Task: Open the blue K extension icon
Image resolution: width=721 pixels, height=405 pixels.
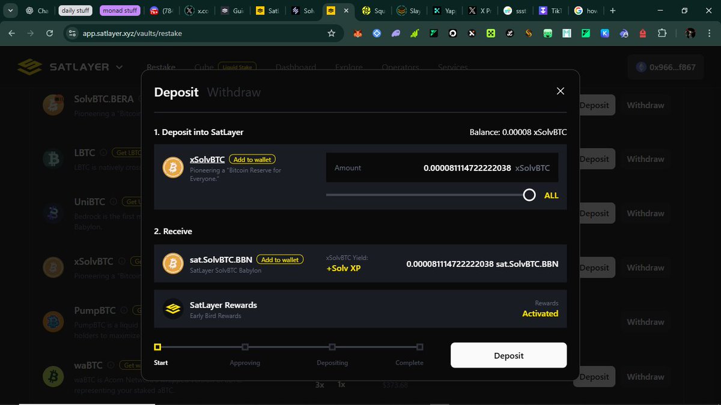Action: coord(605,34)
